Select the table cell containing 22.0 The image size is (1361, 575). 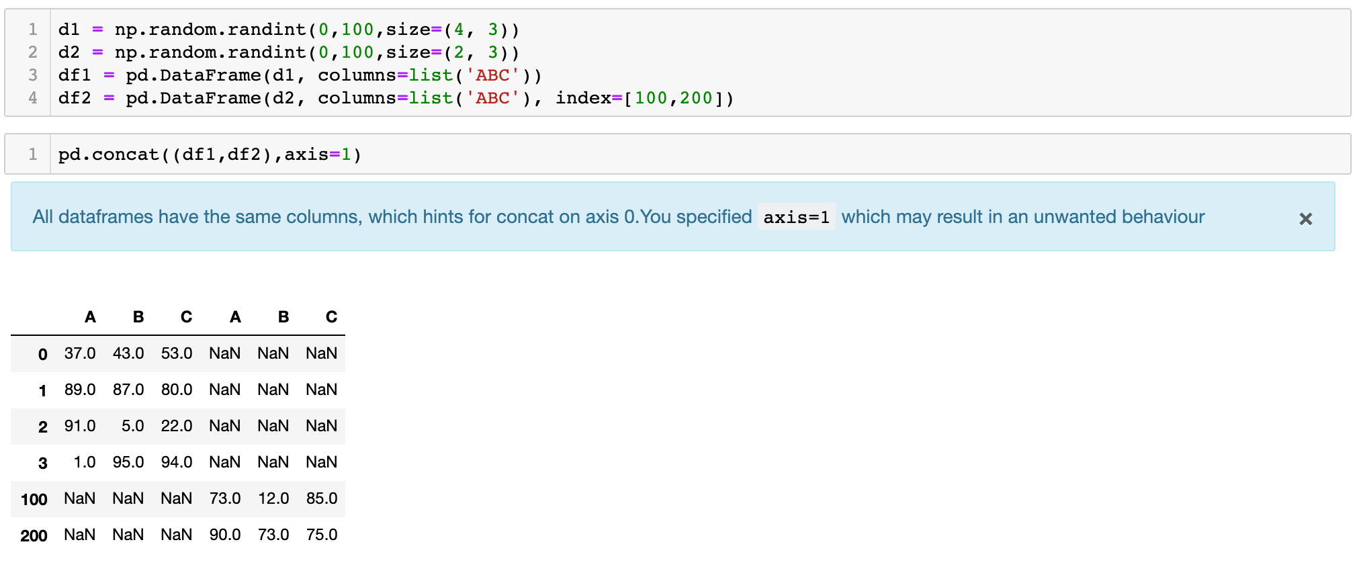point(177,426)
